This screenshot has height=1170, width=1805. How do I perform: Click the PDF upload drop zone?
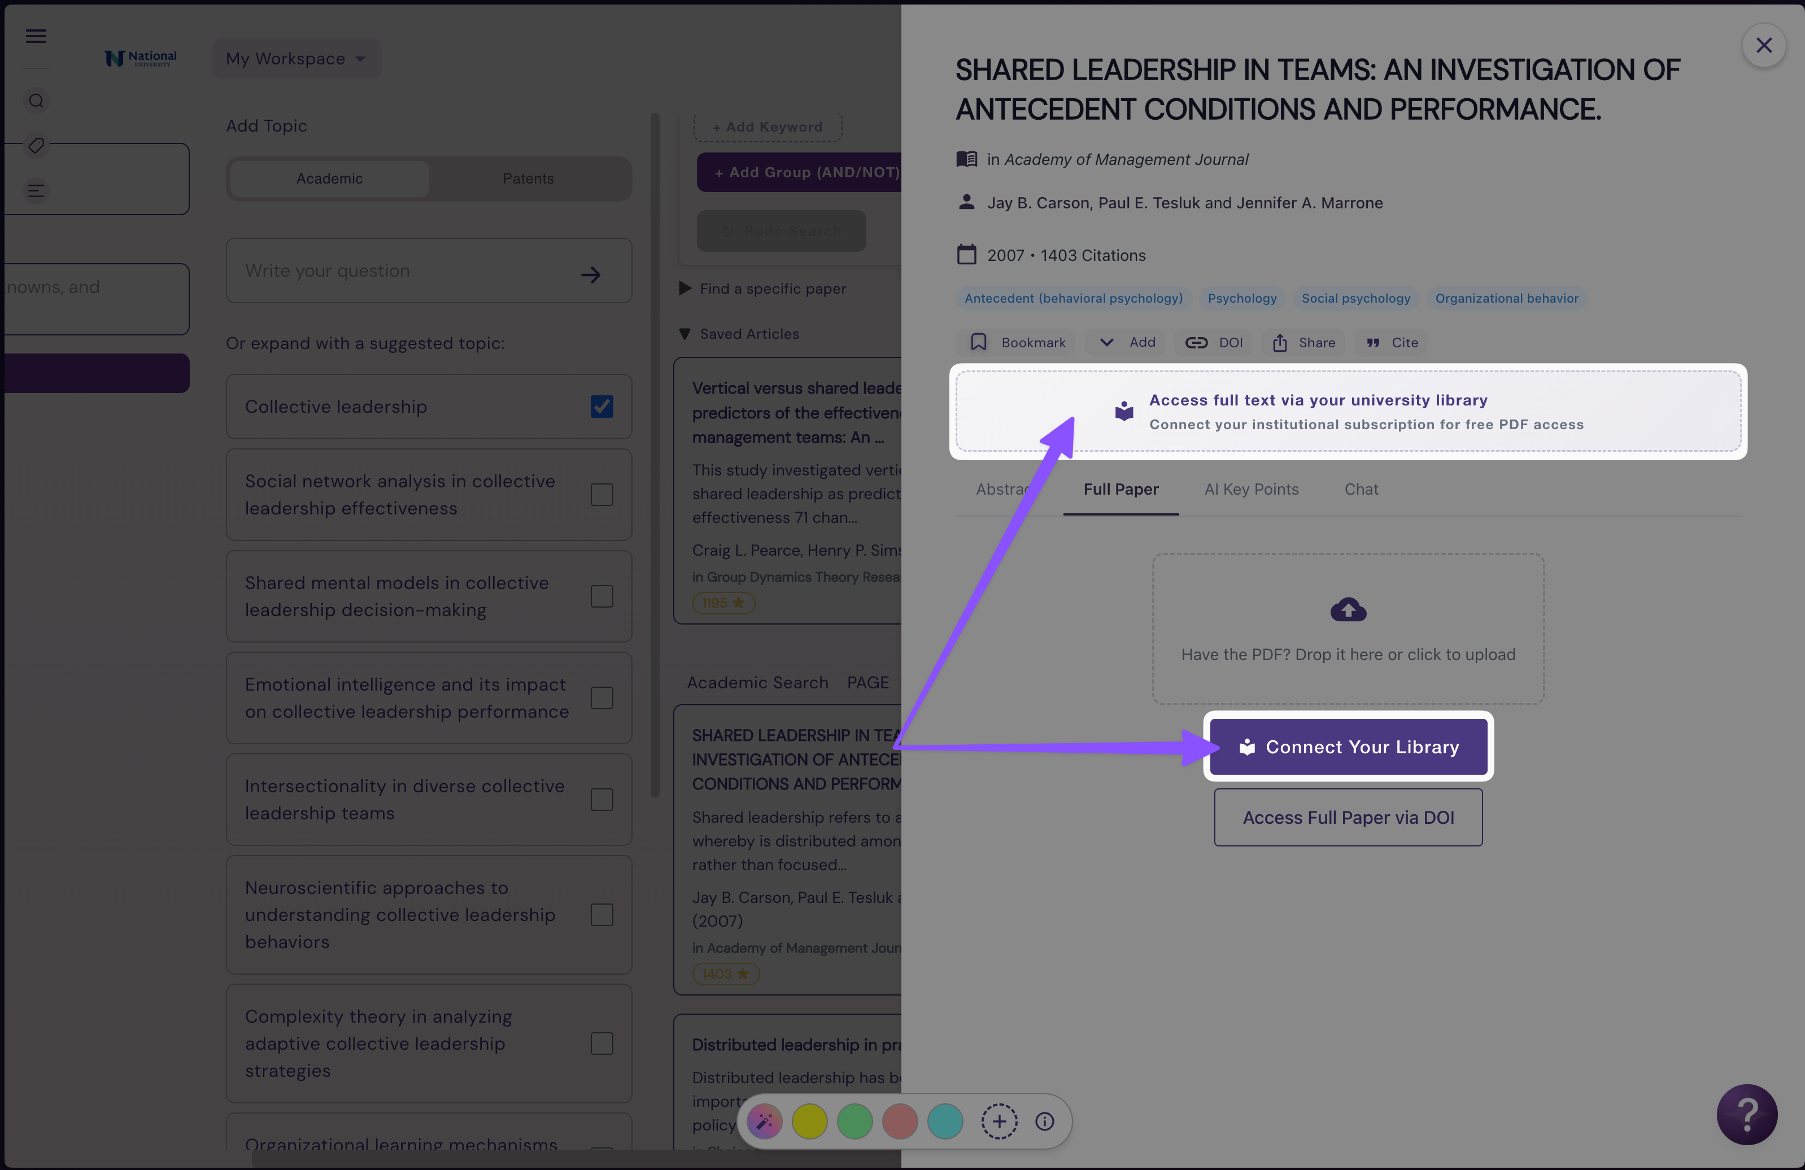point(1348,630)
